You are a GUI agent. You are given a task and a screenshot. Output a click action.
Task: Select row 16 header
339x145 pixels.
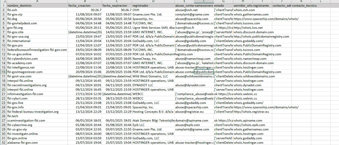coord(3,72)
